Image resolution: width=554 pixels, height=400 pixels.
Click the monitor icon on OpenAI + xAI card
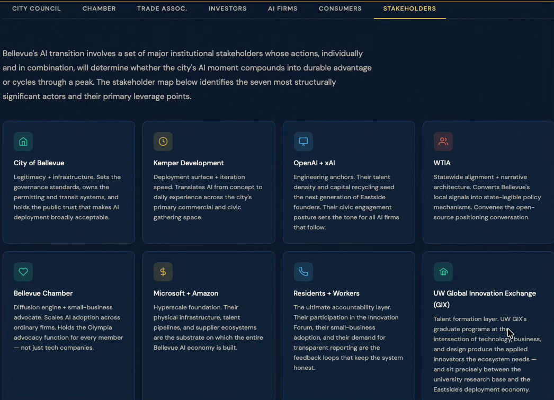click(x=303, y=141)
